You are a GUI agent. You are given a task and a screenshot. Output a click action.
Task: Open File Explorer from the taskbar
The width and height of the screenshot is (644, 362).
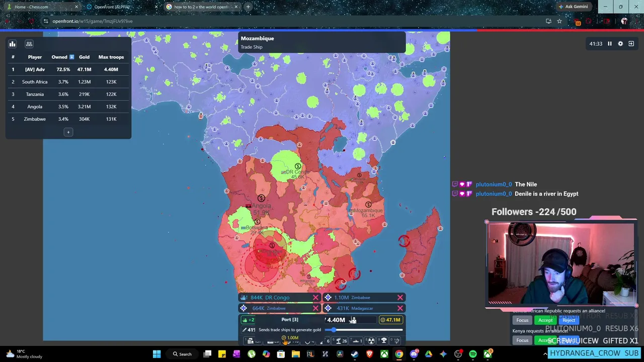[x=295, y=354]
